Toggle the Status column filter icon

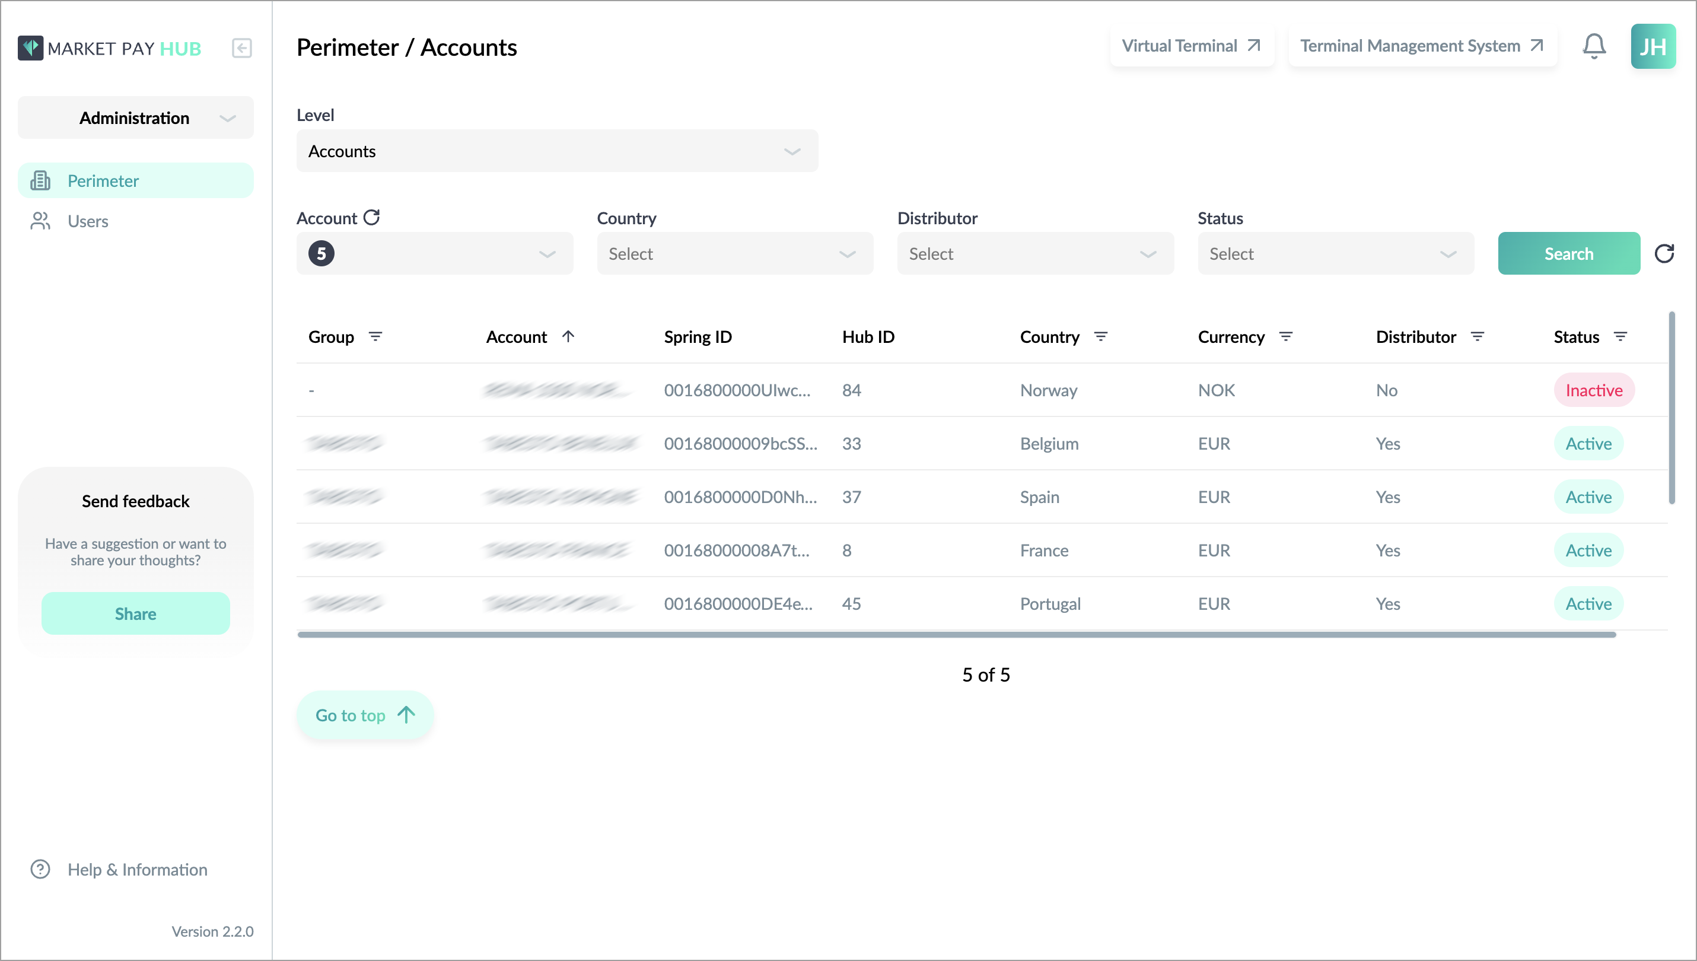(1620, 336)
